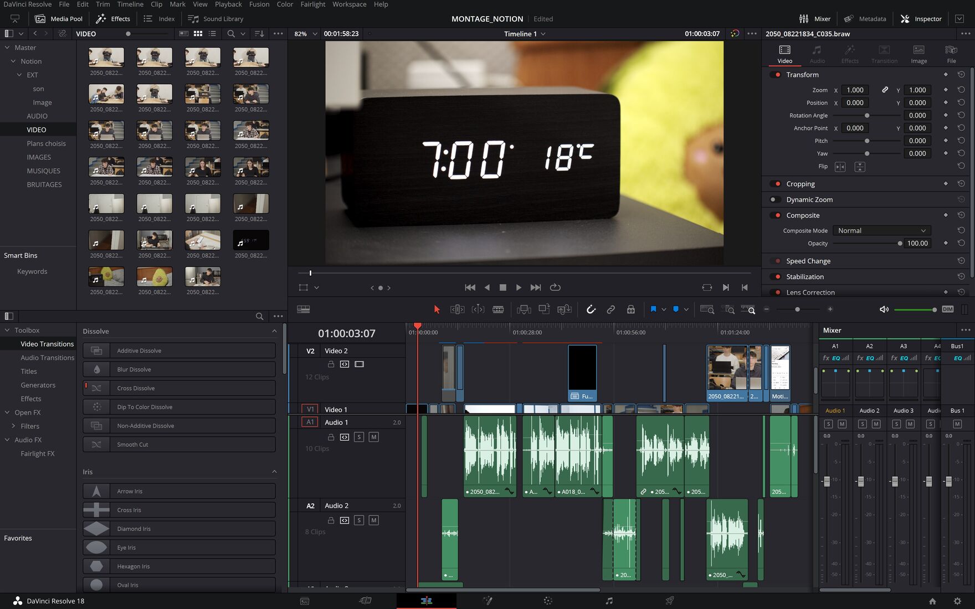Open the Playback menu
This screenshot has height=609, width=975.
point(228,4)
